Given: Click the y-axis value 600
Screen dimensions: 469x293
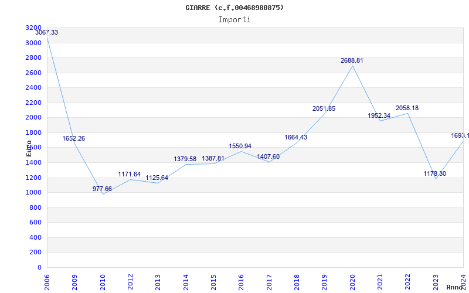Looking at the screenshot, I should pos(36,223).
